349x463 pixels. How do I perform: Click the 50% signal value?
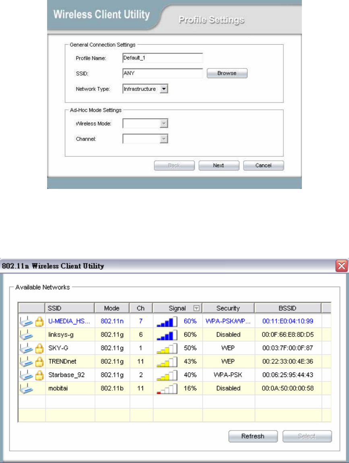click(x=190, y=348)
